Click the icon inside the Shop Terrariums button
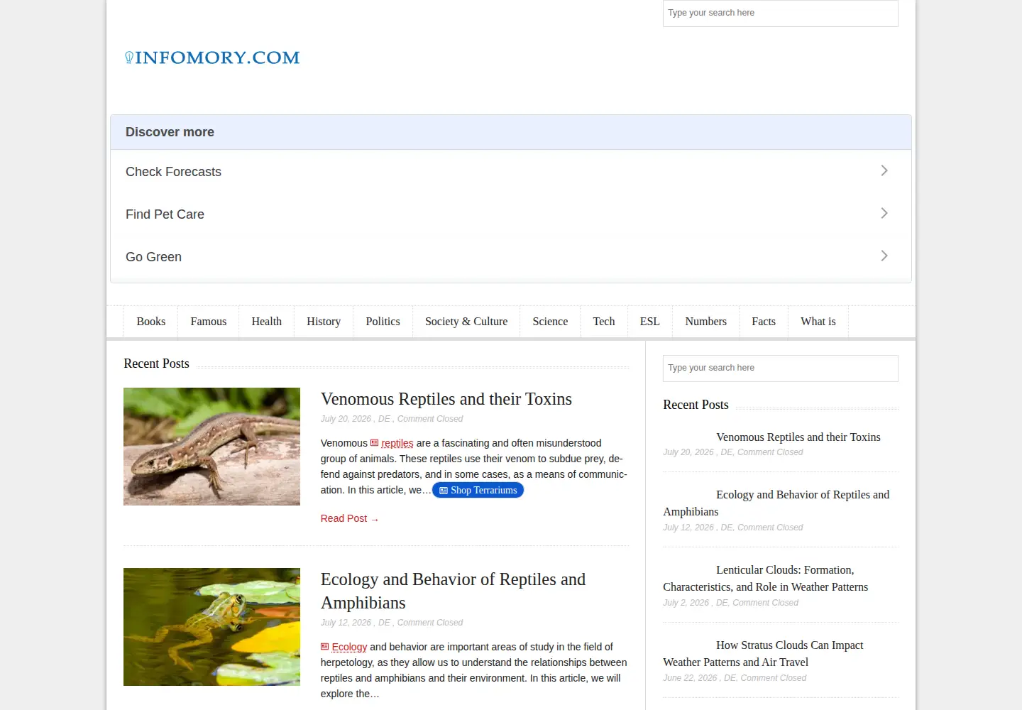Screen dimensions: 1022x710 (x=444, y=491)
